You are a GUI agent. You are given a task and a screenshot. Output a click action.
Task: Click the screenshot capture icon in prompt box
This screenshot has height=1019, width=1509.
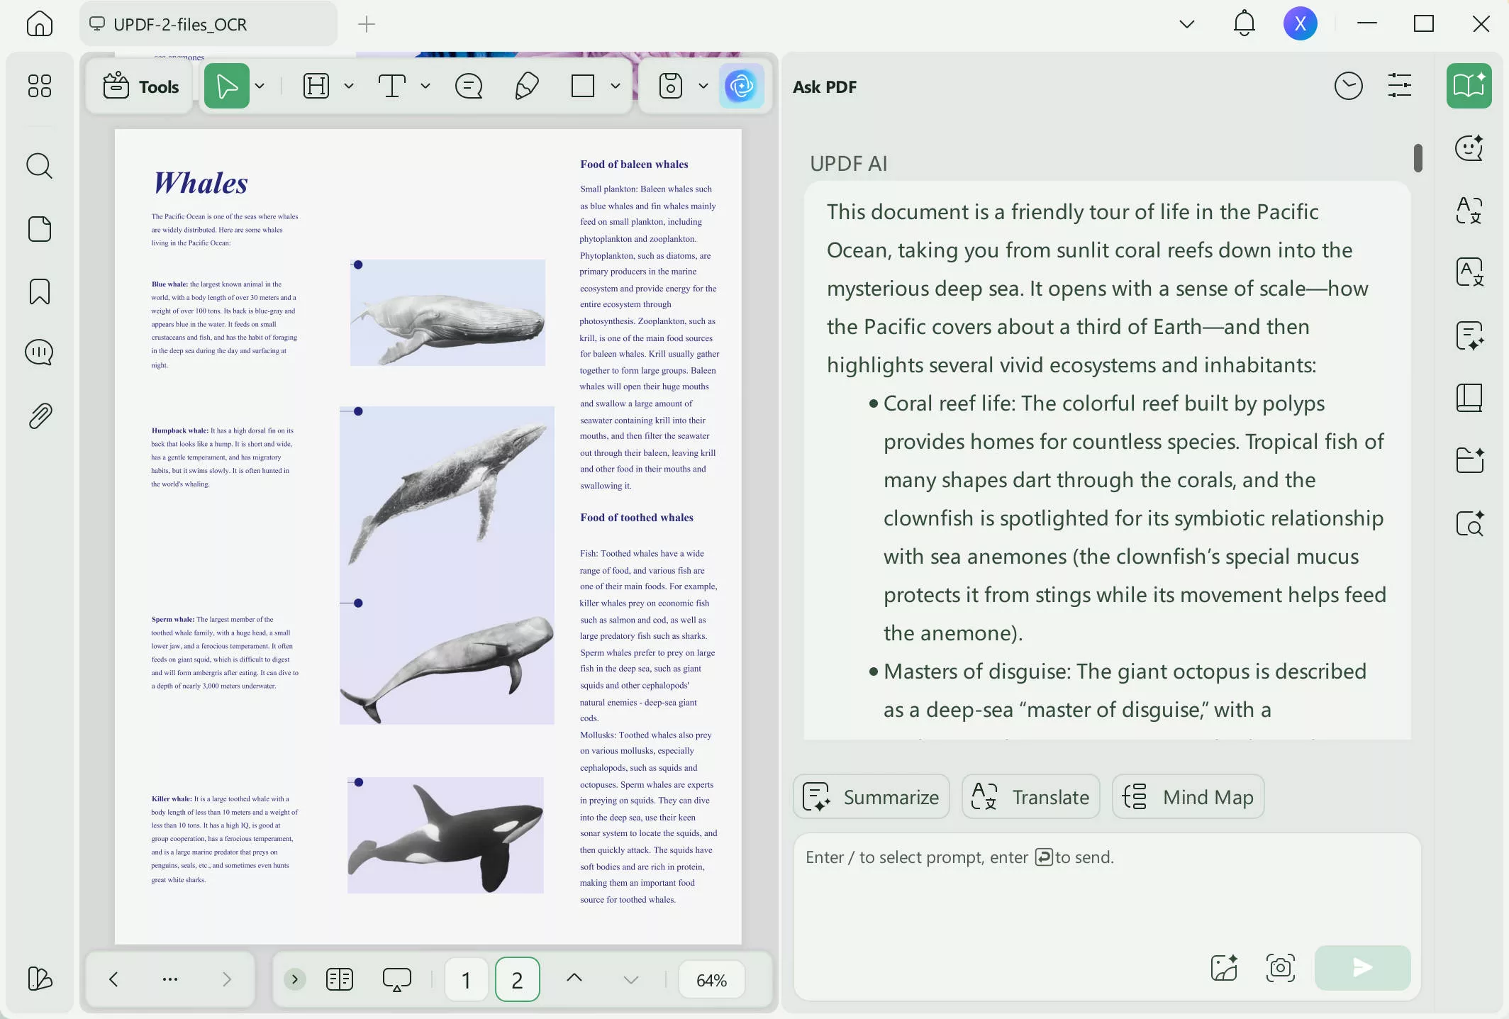[x=1280, y=967]
